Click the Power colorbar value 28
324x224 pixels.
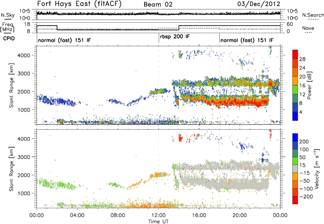pyautogui.click(x=302, y=59)
